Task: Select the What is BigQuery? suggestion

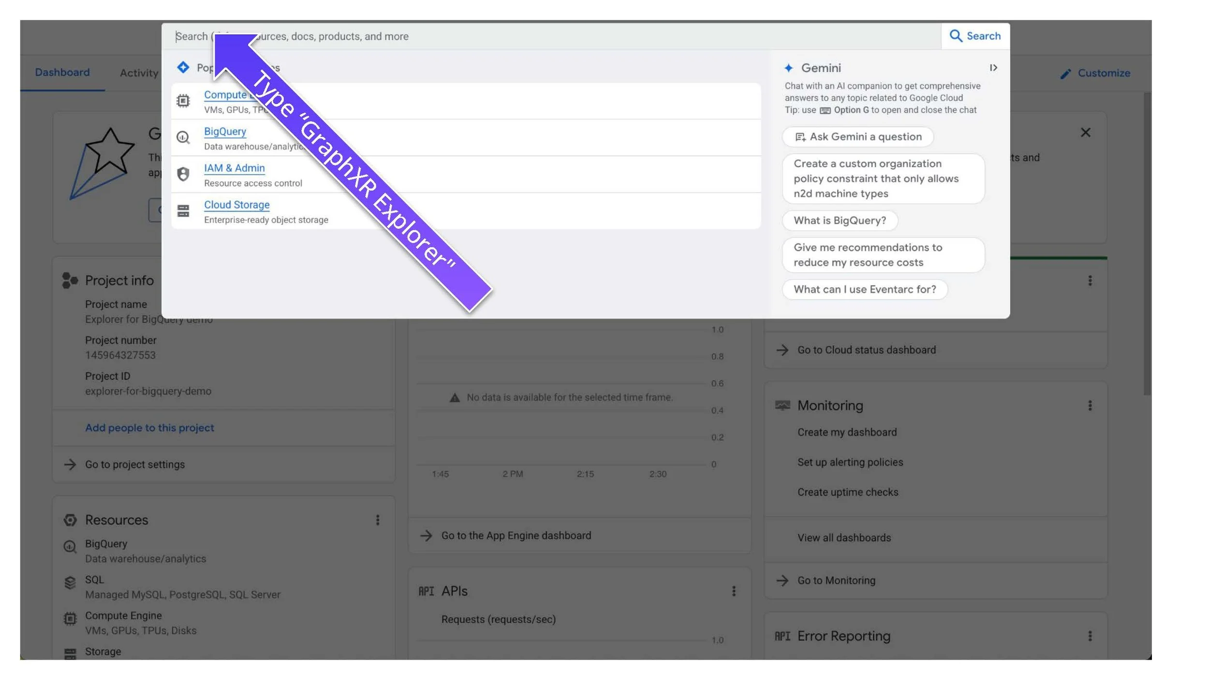Action: 840,221
